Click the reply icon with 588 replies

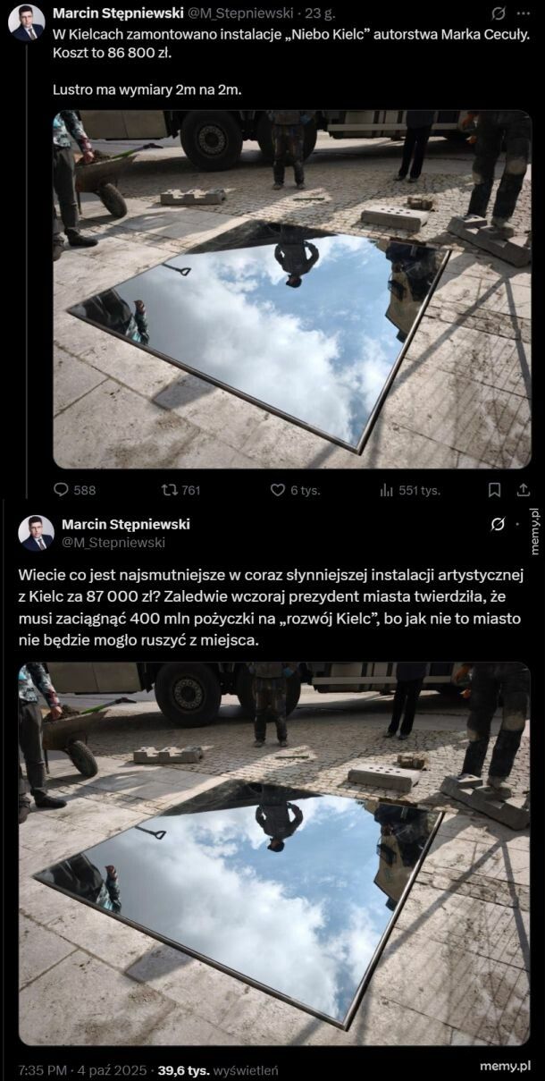coord(62,490)
